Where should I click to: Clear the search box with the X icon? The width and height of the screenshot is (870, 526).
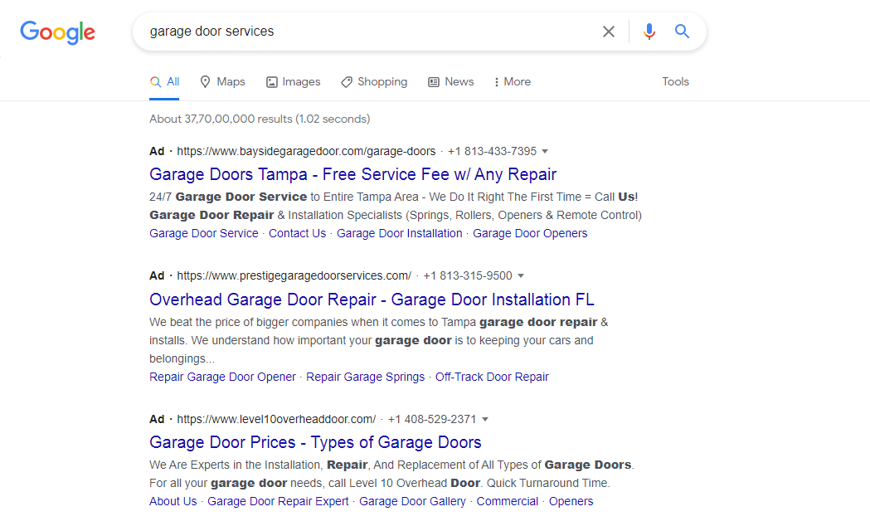click(x=609, y=32)
